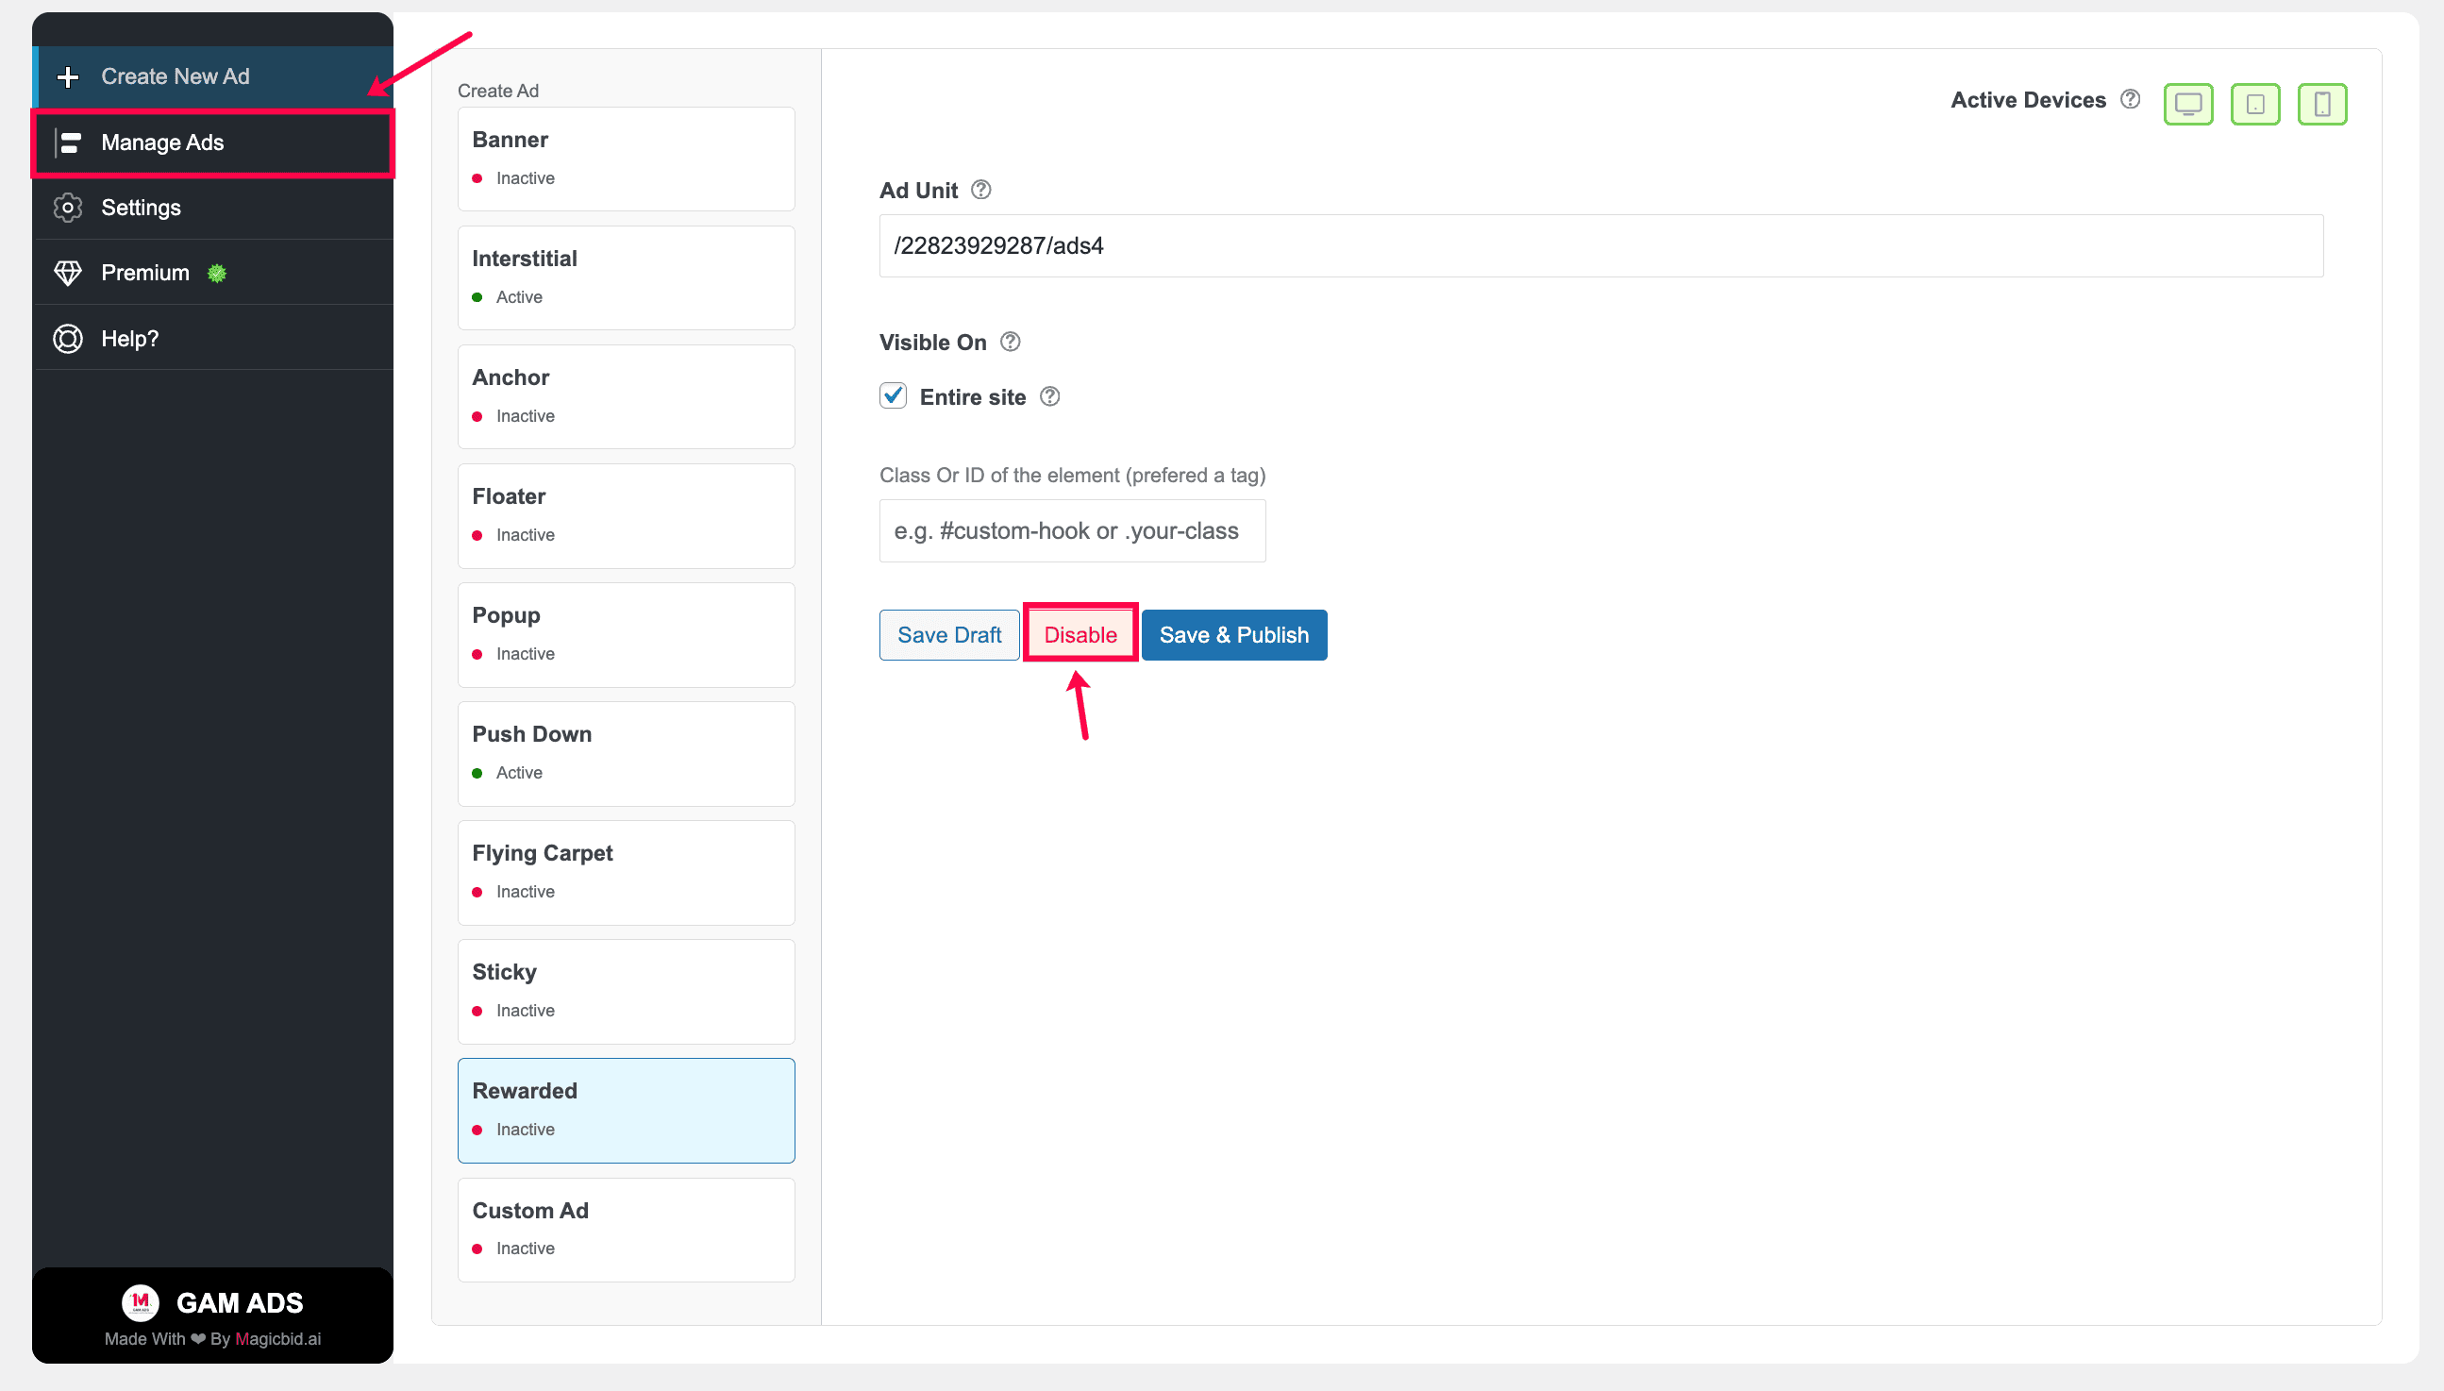Click the Class Or ID element input field

(x=1073, y=530)
